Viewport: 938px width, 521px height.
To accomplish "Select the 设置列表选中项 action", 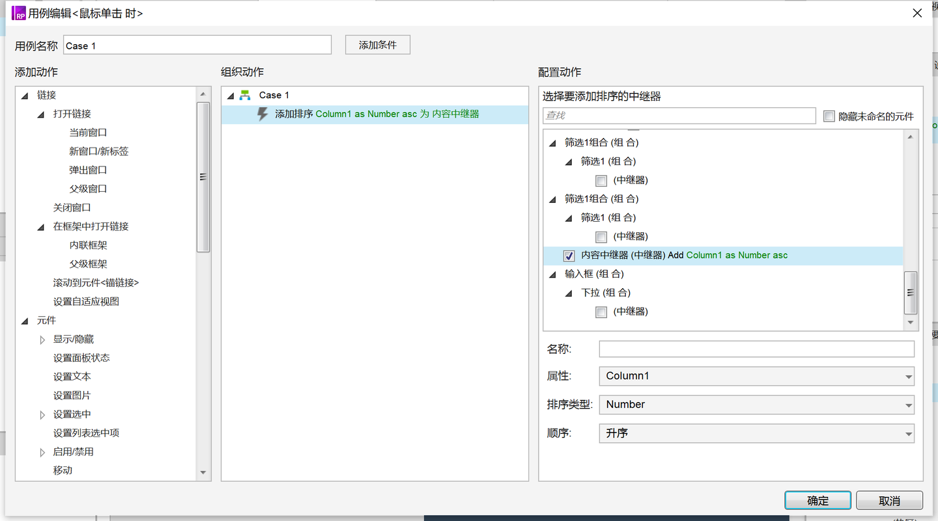I will click(86, 433).
